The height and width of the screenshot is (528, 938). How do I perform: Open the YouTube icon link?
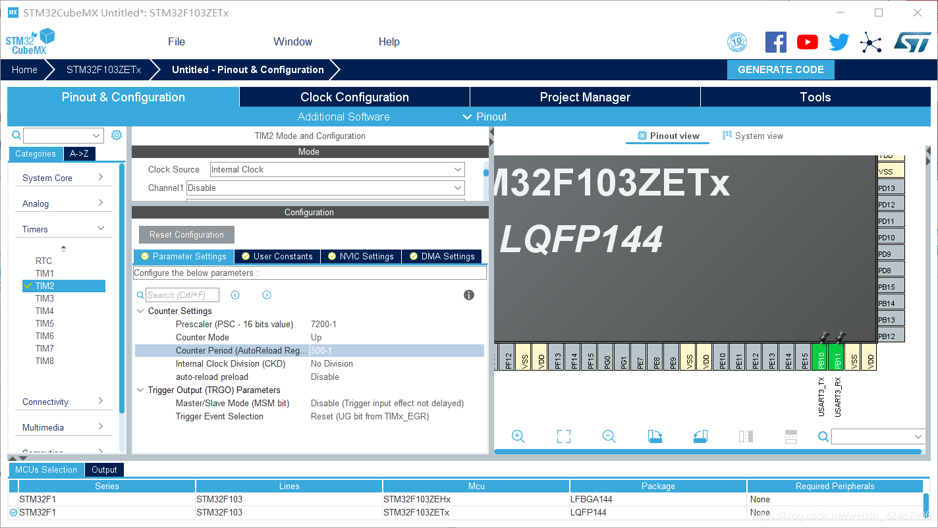click(807, 42)
